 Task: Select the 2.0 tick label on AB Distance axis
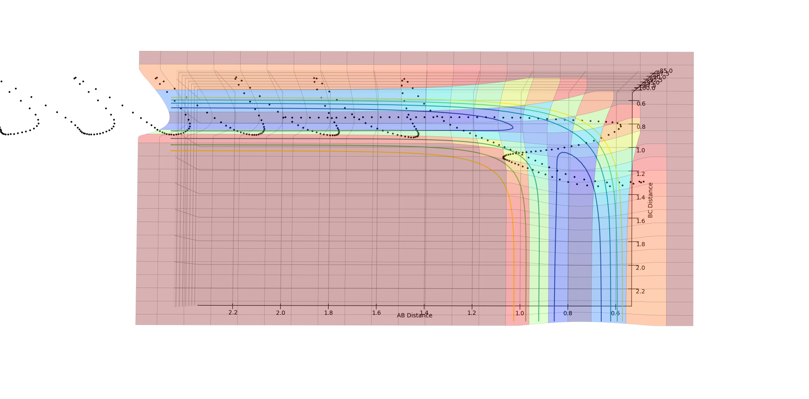[281, 313]
